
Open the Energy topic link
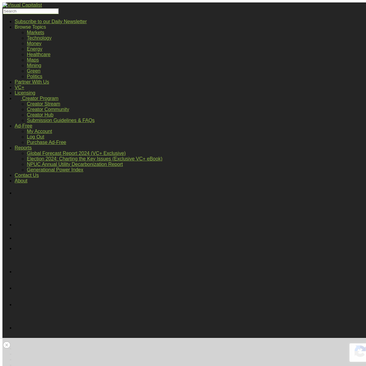point(34,49)
